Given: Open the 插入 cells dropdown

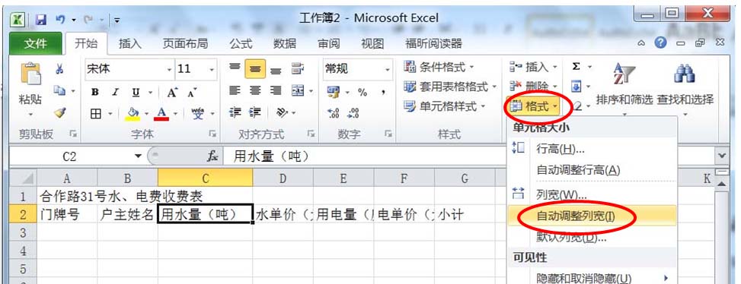Looking at the screenshot, I should click(555, 68).
